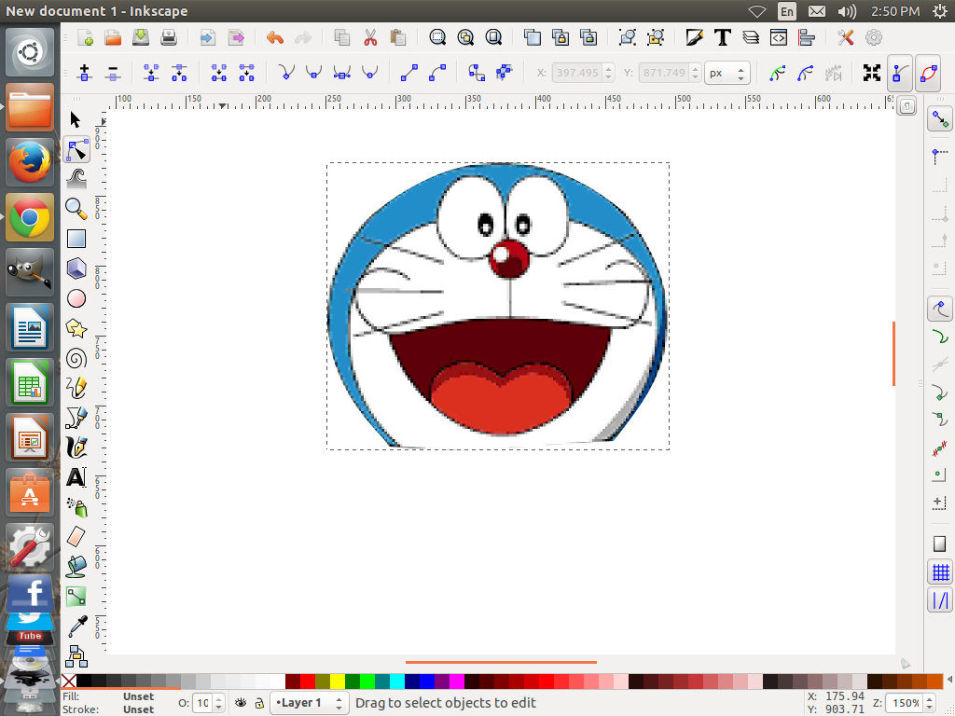The width and height of the screenshot is (955, 716).
Task: Undo the last action
Action: click(275, 37)
